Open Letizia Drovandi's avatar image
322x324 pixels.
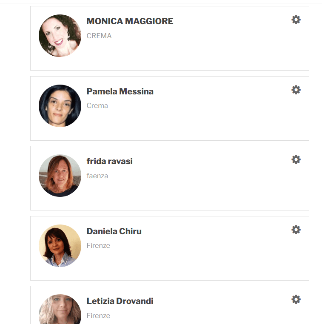pos(60,309)
